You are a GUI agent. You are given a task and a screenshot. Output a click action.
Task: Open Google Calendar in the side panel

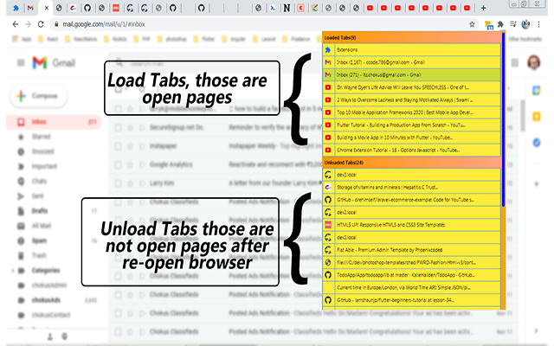(537, 91)
